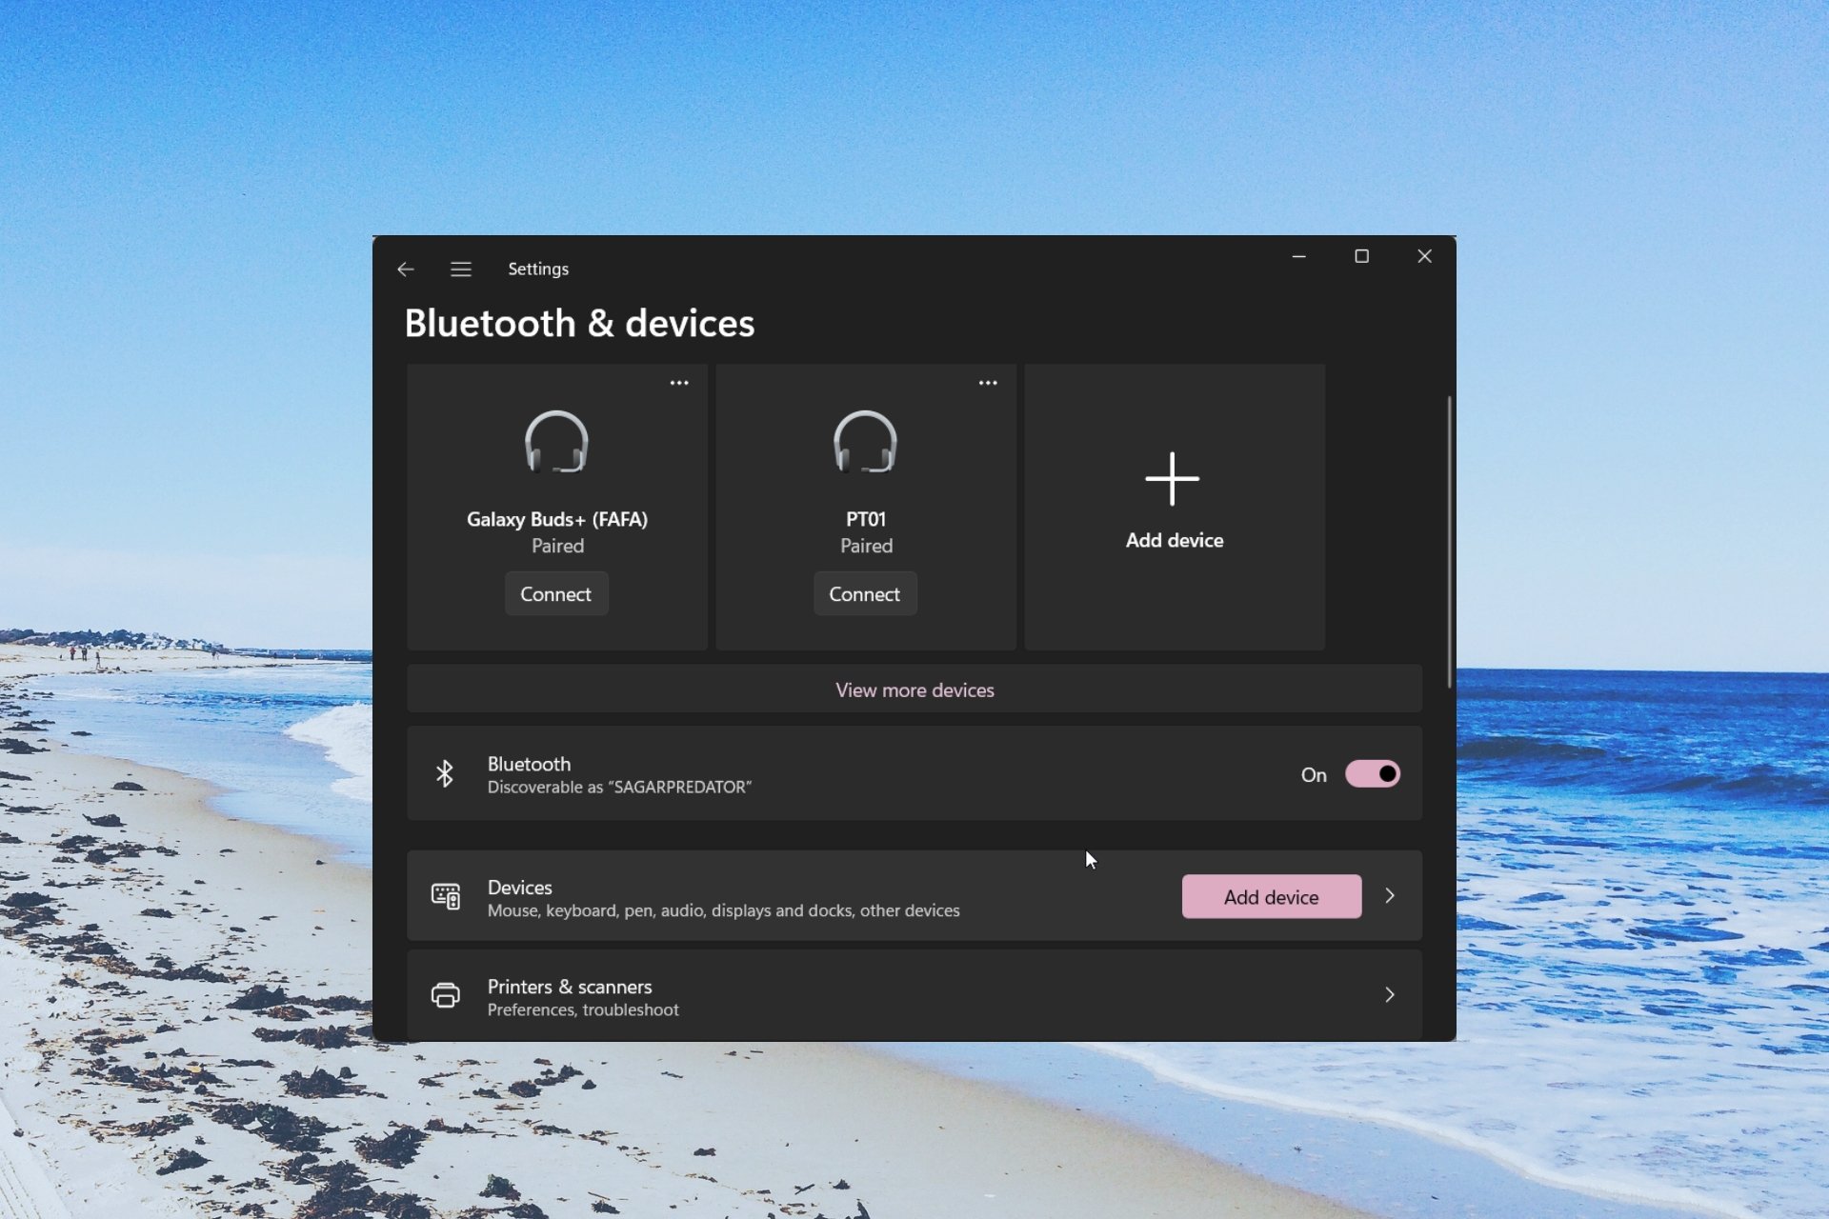Viewport: 1829px width, 1219px height.
Task: Expand the Devices section chevron
Action: pos(1390,896)
